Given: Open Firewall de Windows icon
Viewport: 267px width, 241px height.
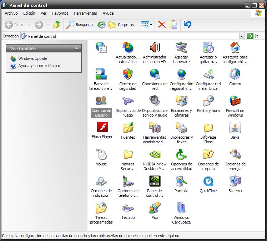Looking at the screenshot, I should [x=235, y=101].
